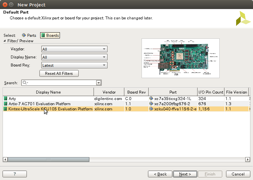This screenshot has width=253, height=180.
Task: Click the search magnifier icon
Action: pos(25,83)
